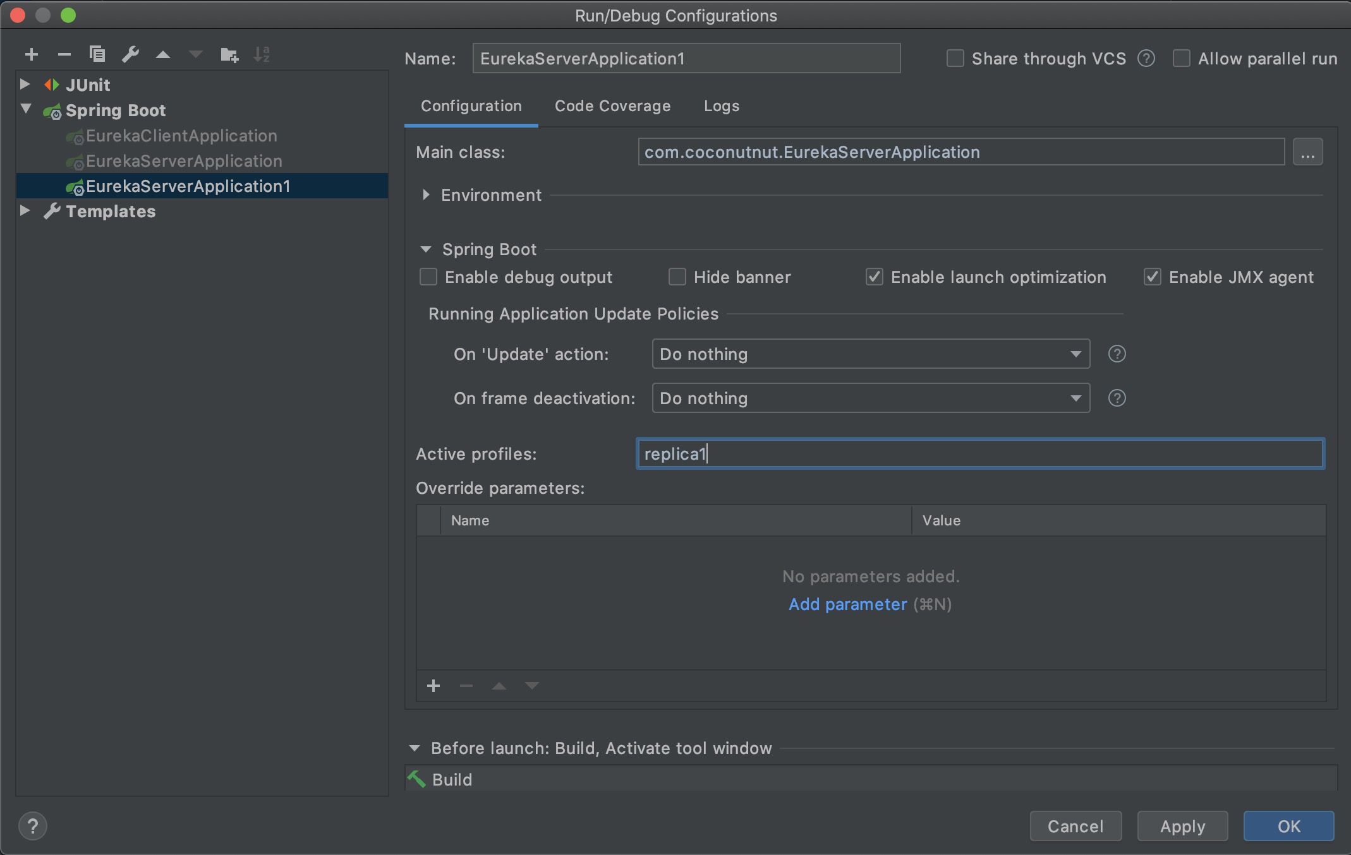Click the Sort Configurations alphabetically icon
This screenshot has width=1351, height=855.
[262, 55]
